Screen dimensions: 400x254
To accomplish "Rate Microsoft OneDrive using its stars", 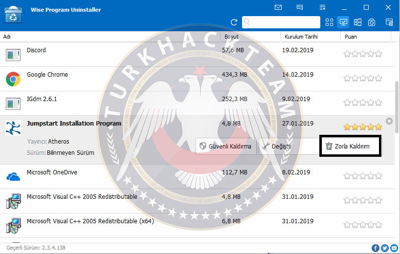I will [362, 175].
